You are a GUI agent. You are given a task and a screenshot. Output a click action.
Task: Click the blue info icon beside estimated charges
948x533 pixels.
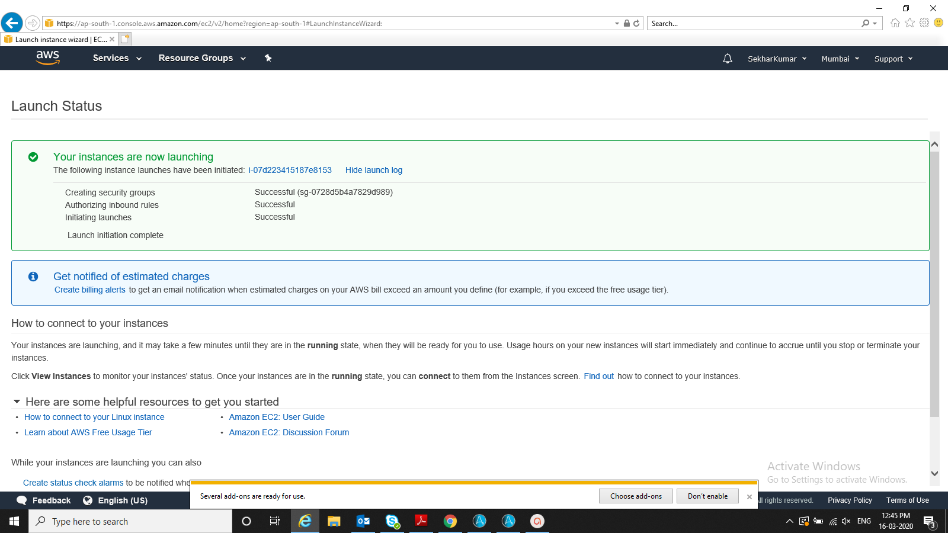tap(33, 277)
